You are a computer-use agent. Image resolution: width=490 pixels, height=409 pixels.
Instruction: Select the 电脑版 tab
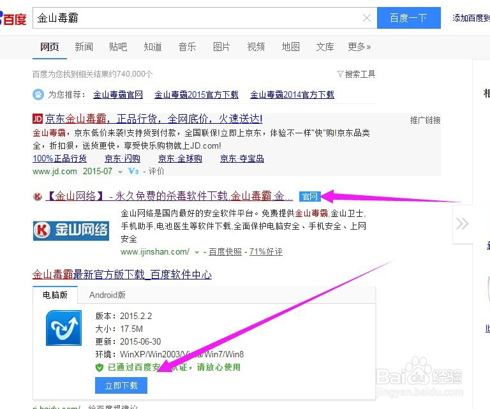point(55,295)
